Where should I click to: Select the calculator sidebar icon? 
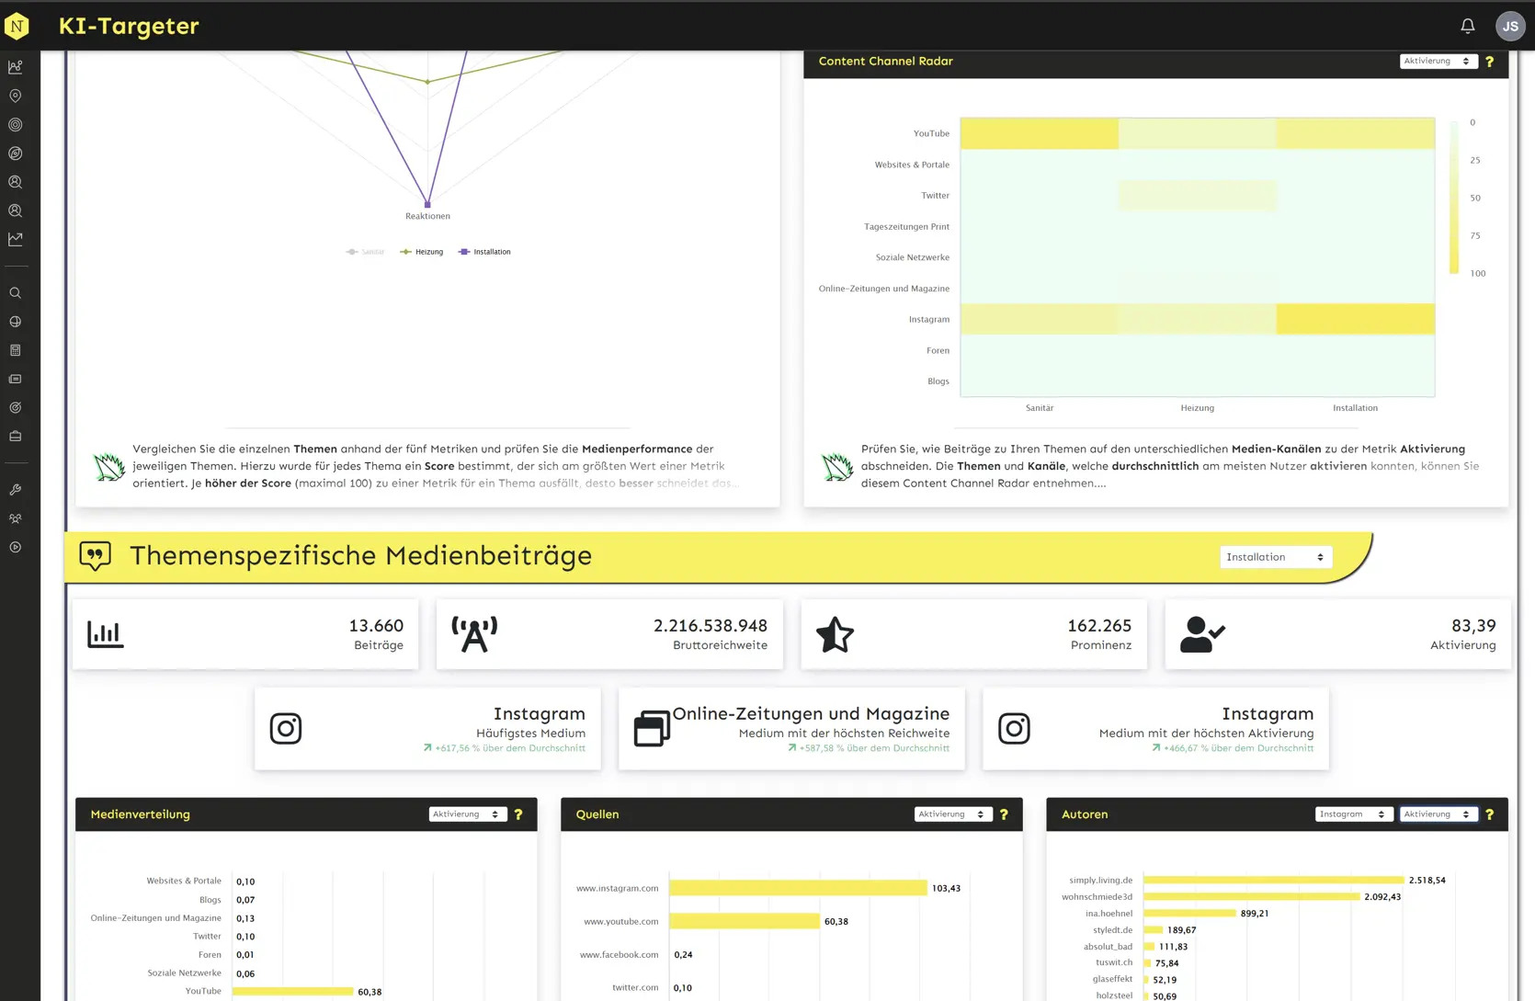pyautogui.click(x=16, y=350)
